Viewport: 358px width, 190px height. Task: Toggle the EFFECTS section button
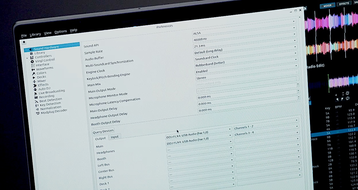[x=344, y=4]
